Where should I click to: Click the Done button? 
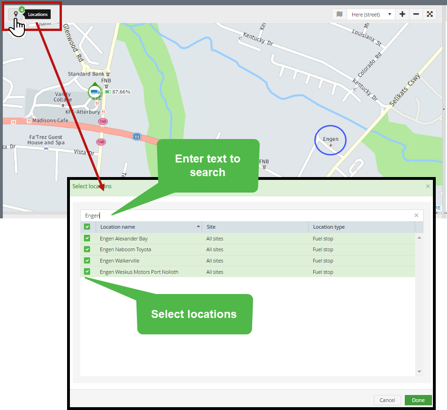(x=418, y=400)
